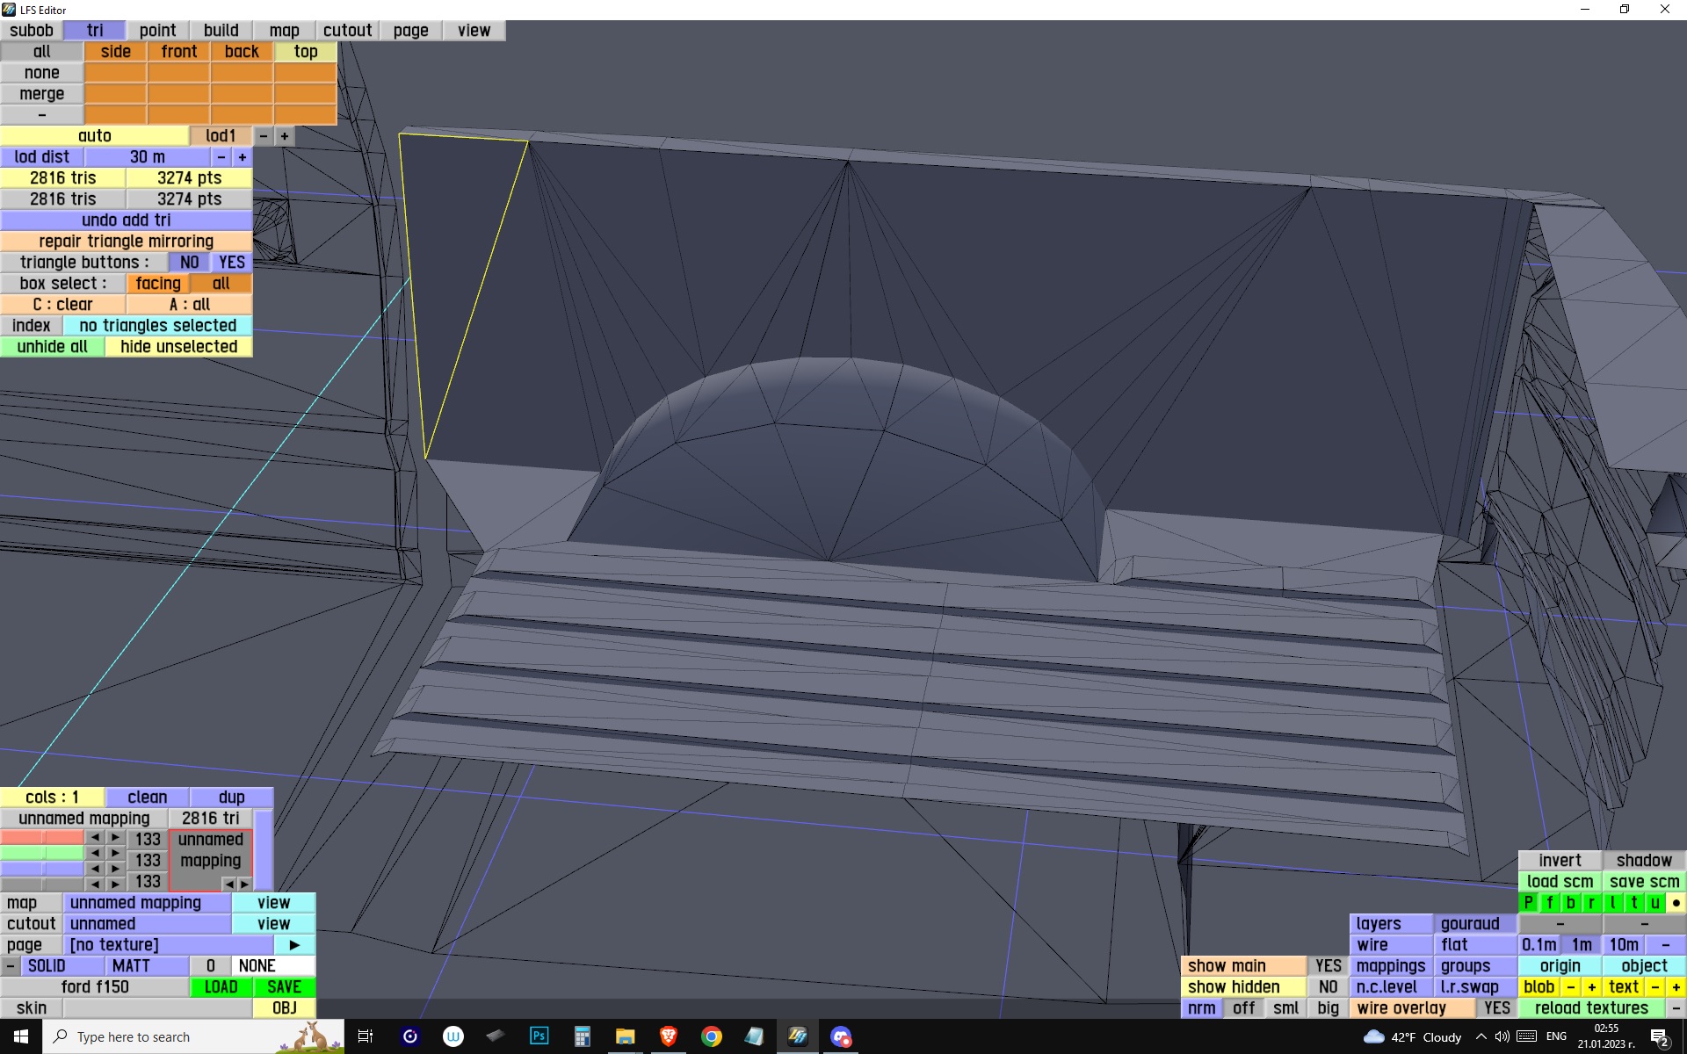The image size is (1687, 1054).
Task: Open the cutout tab
Action: [347, 30]
